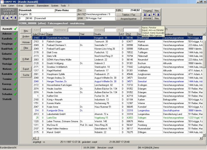Select the Auswahl section
Viewport: 207px width, 150px height.
(9, 29)
